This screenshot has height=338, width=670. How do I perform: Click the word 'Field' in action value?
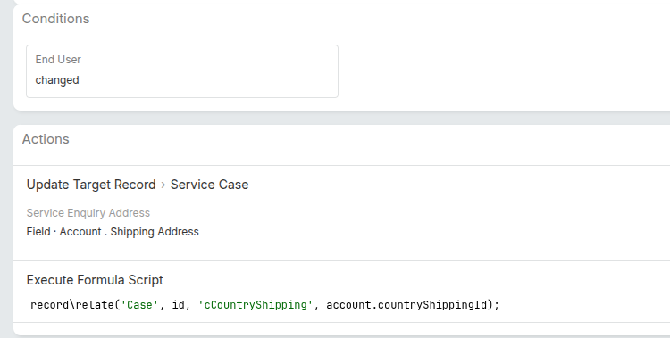[38, 232]
